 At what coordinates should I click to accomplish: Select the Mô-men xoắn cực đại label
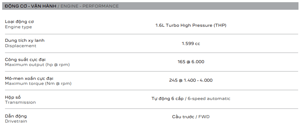coord(29,78)
